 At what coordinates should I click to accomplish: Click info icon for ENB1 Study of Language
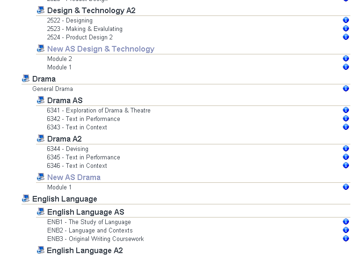pos(346,222)
